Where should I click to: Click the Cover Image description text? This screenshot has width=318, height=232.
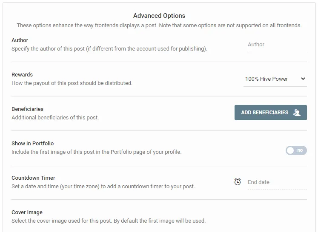(109, 221)
